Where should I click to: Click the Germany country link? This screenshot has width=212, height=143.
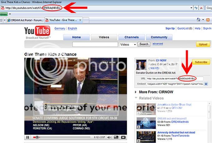point(60,28)
